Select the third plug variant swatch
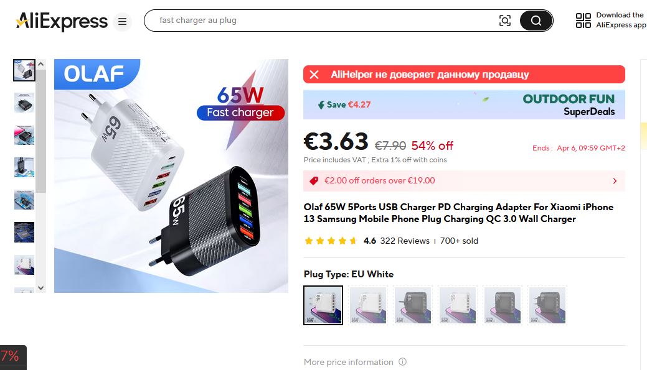Viewport: 647px width, 370px height. click(413, 305)
